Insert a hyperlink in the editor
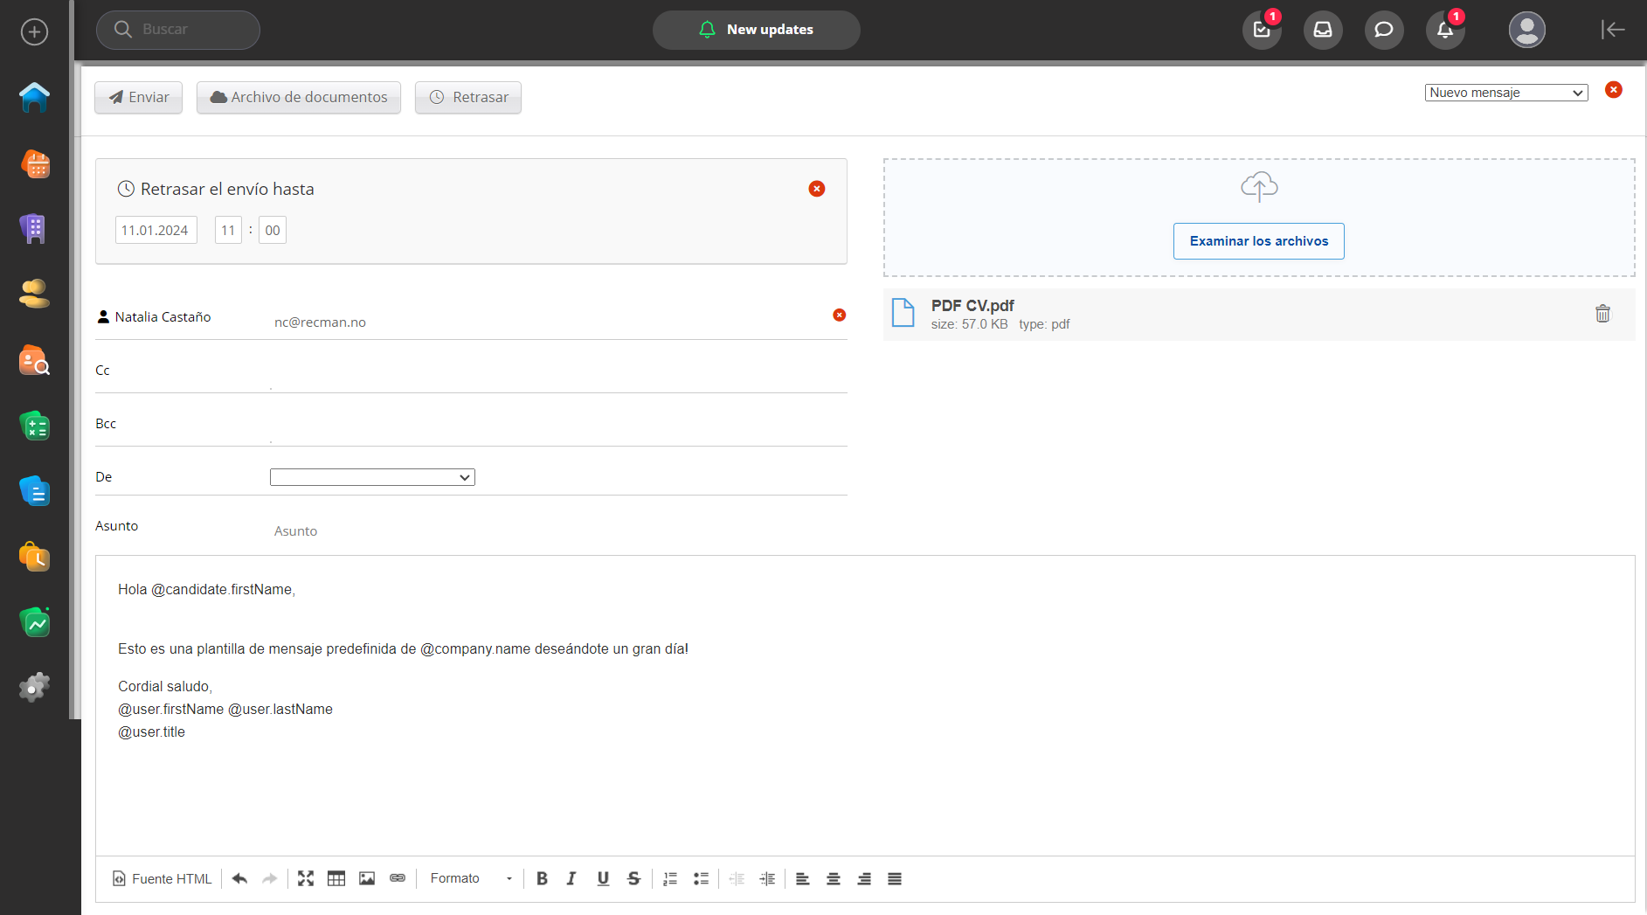This screenshot has width=1647, height=915. pyautogui.click(x=398, y=878)
